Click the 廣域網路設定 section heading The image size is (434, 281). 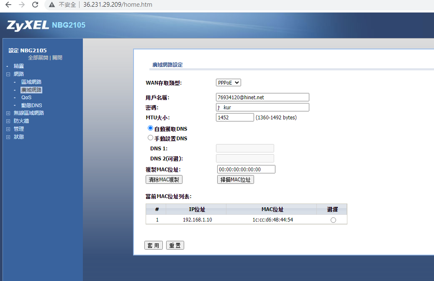[x=167, y=65]
